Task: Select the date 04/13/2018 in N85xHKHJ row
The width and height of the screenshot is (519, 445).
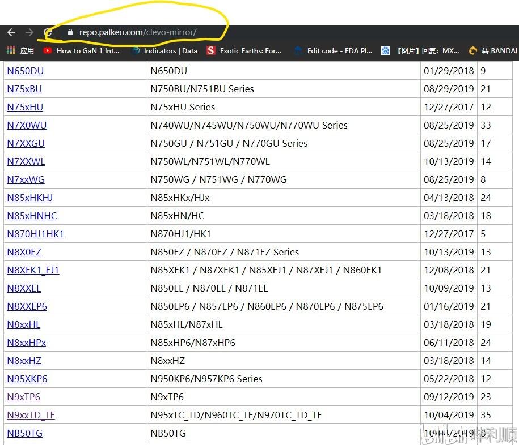Action: (x=449, y=198)
